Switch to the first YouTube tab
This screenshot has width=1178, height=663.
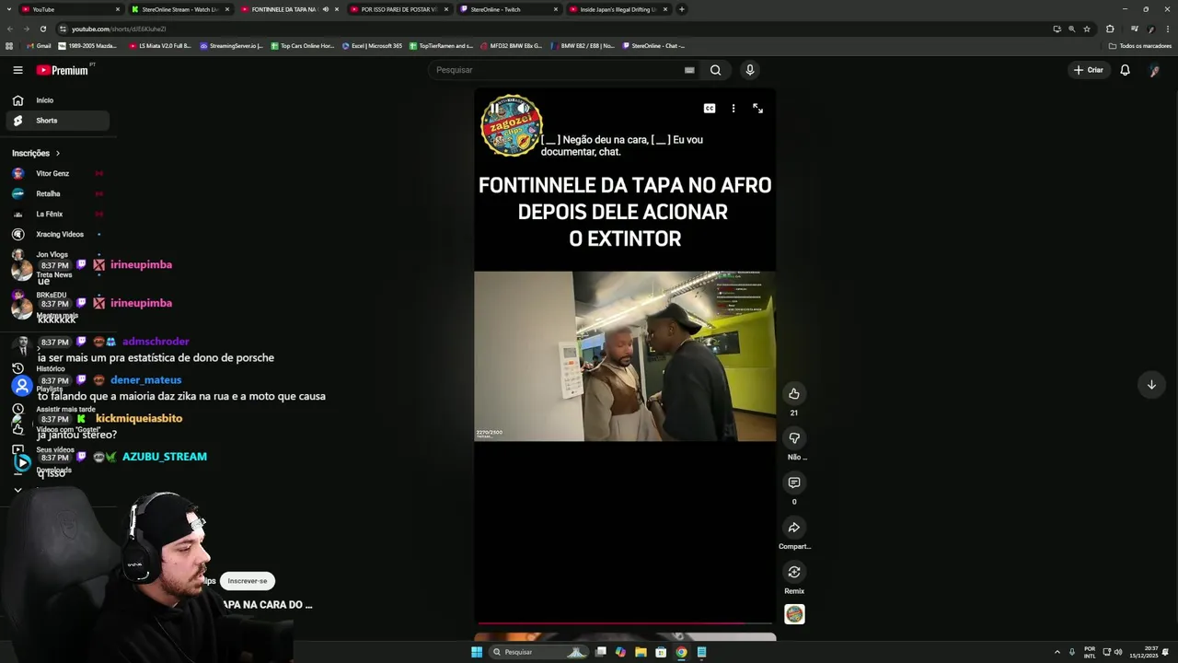click(70, 9)
